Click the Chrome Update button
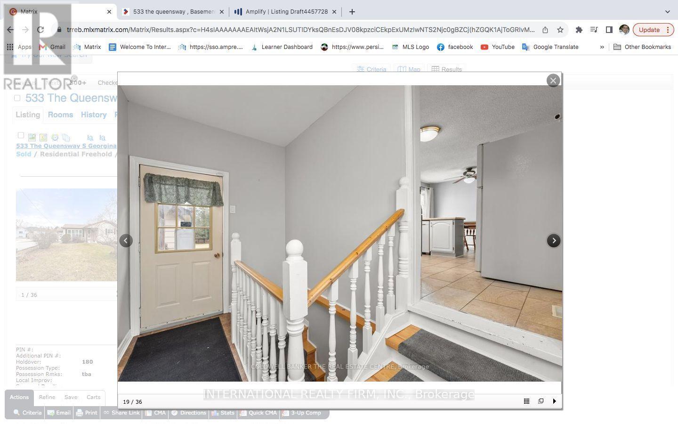 pos(654,30)
